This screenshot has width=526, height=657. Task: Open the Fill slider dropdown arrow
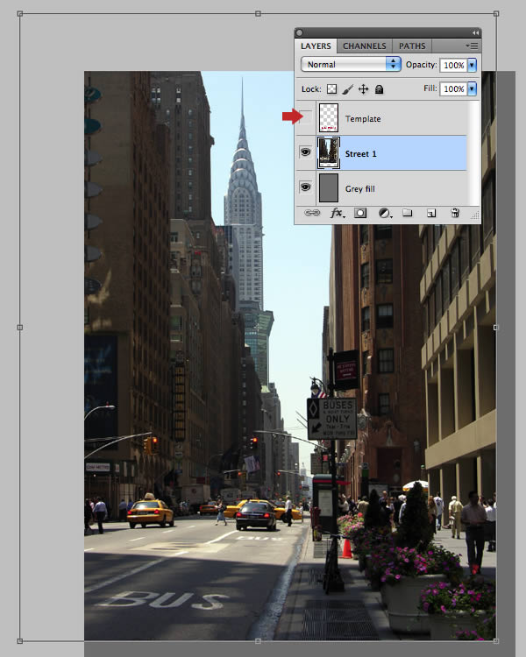click(473, 88)
